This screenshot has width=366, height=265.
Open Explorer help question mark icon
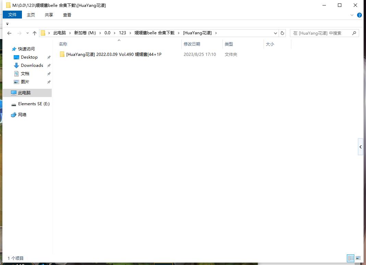[x=359, y=15]
